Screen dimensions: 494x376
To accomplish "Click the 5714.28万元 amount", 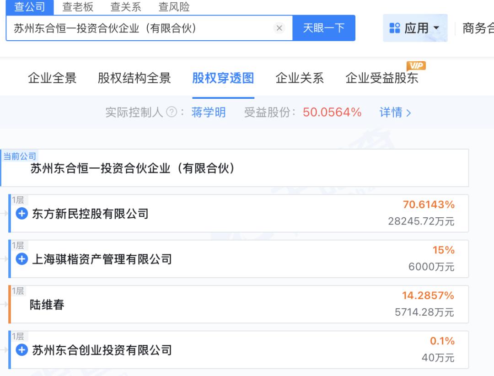I will click(x=424, y=312).
